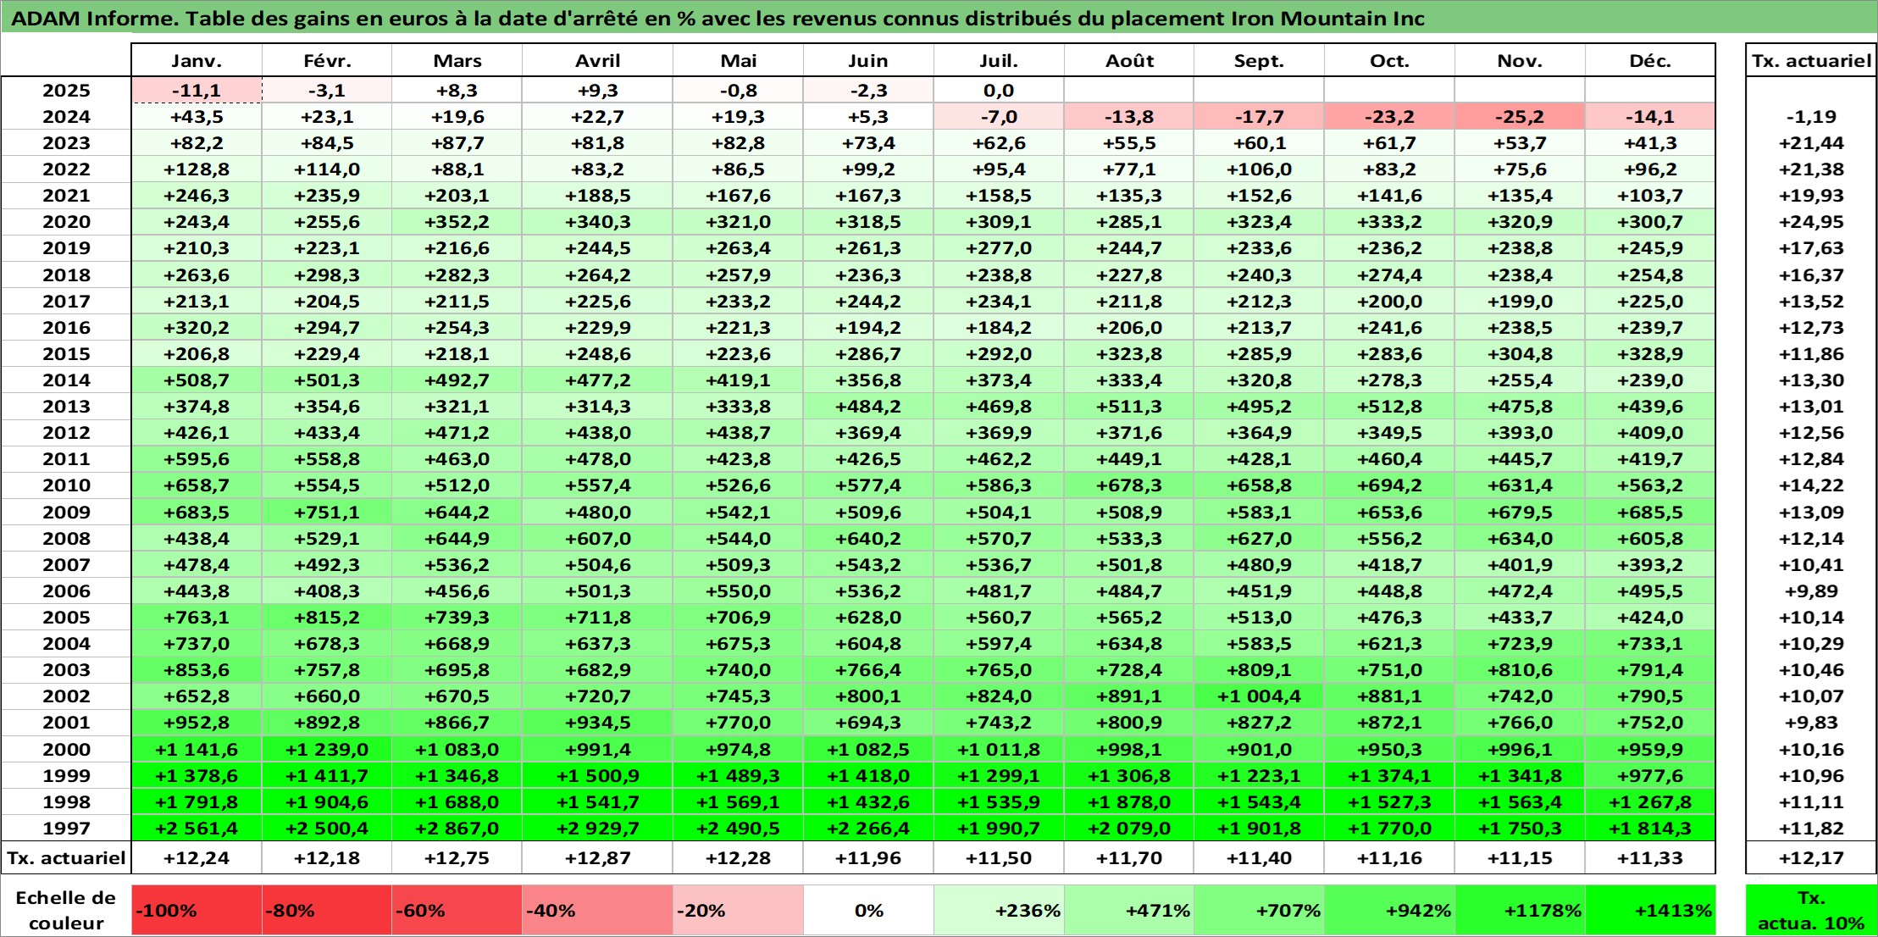
Task: Click the +9,83 actuarial rate for 2001
Action: 1811,722
